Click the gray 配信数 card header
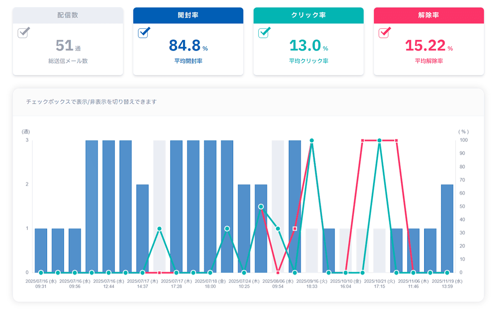This screenshot has width=497, height=309. pyautogui.click(x=68, y=15)
